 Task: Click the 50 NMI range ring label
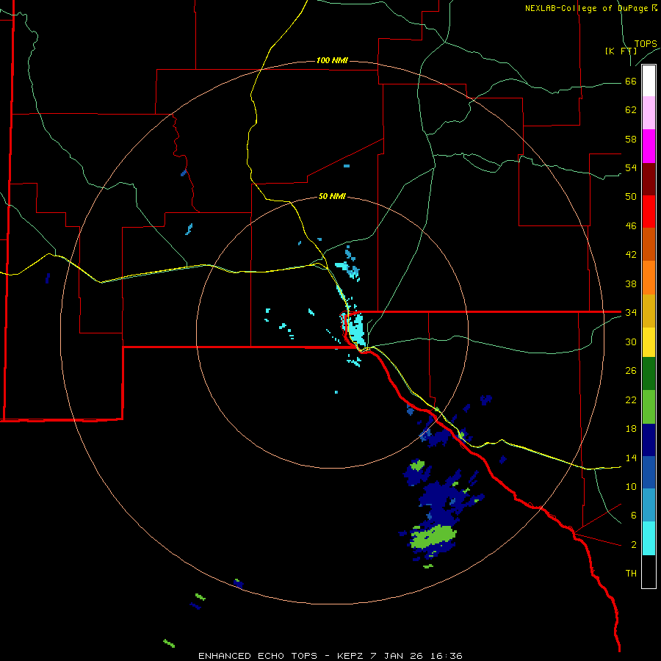point(332,196)
